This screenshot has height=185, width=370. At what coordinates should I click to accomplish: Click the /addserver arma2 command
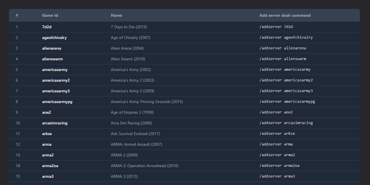point(277,155)
